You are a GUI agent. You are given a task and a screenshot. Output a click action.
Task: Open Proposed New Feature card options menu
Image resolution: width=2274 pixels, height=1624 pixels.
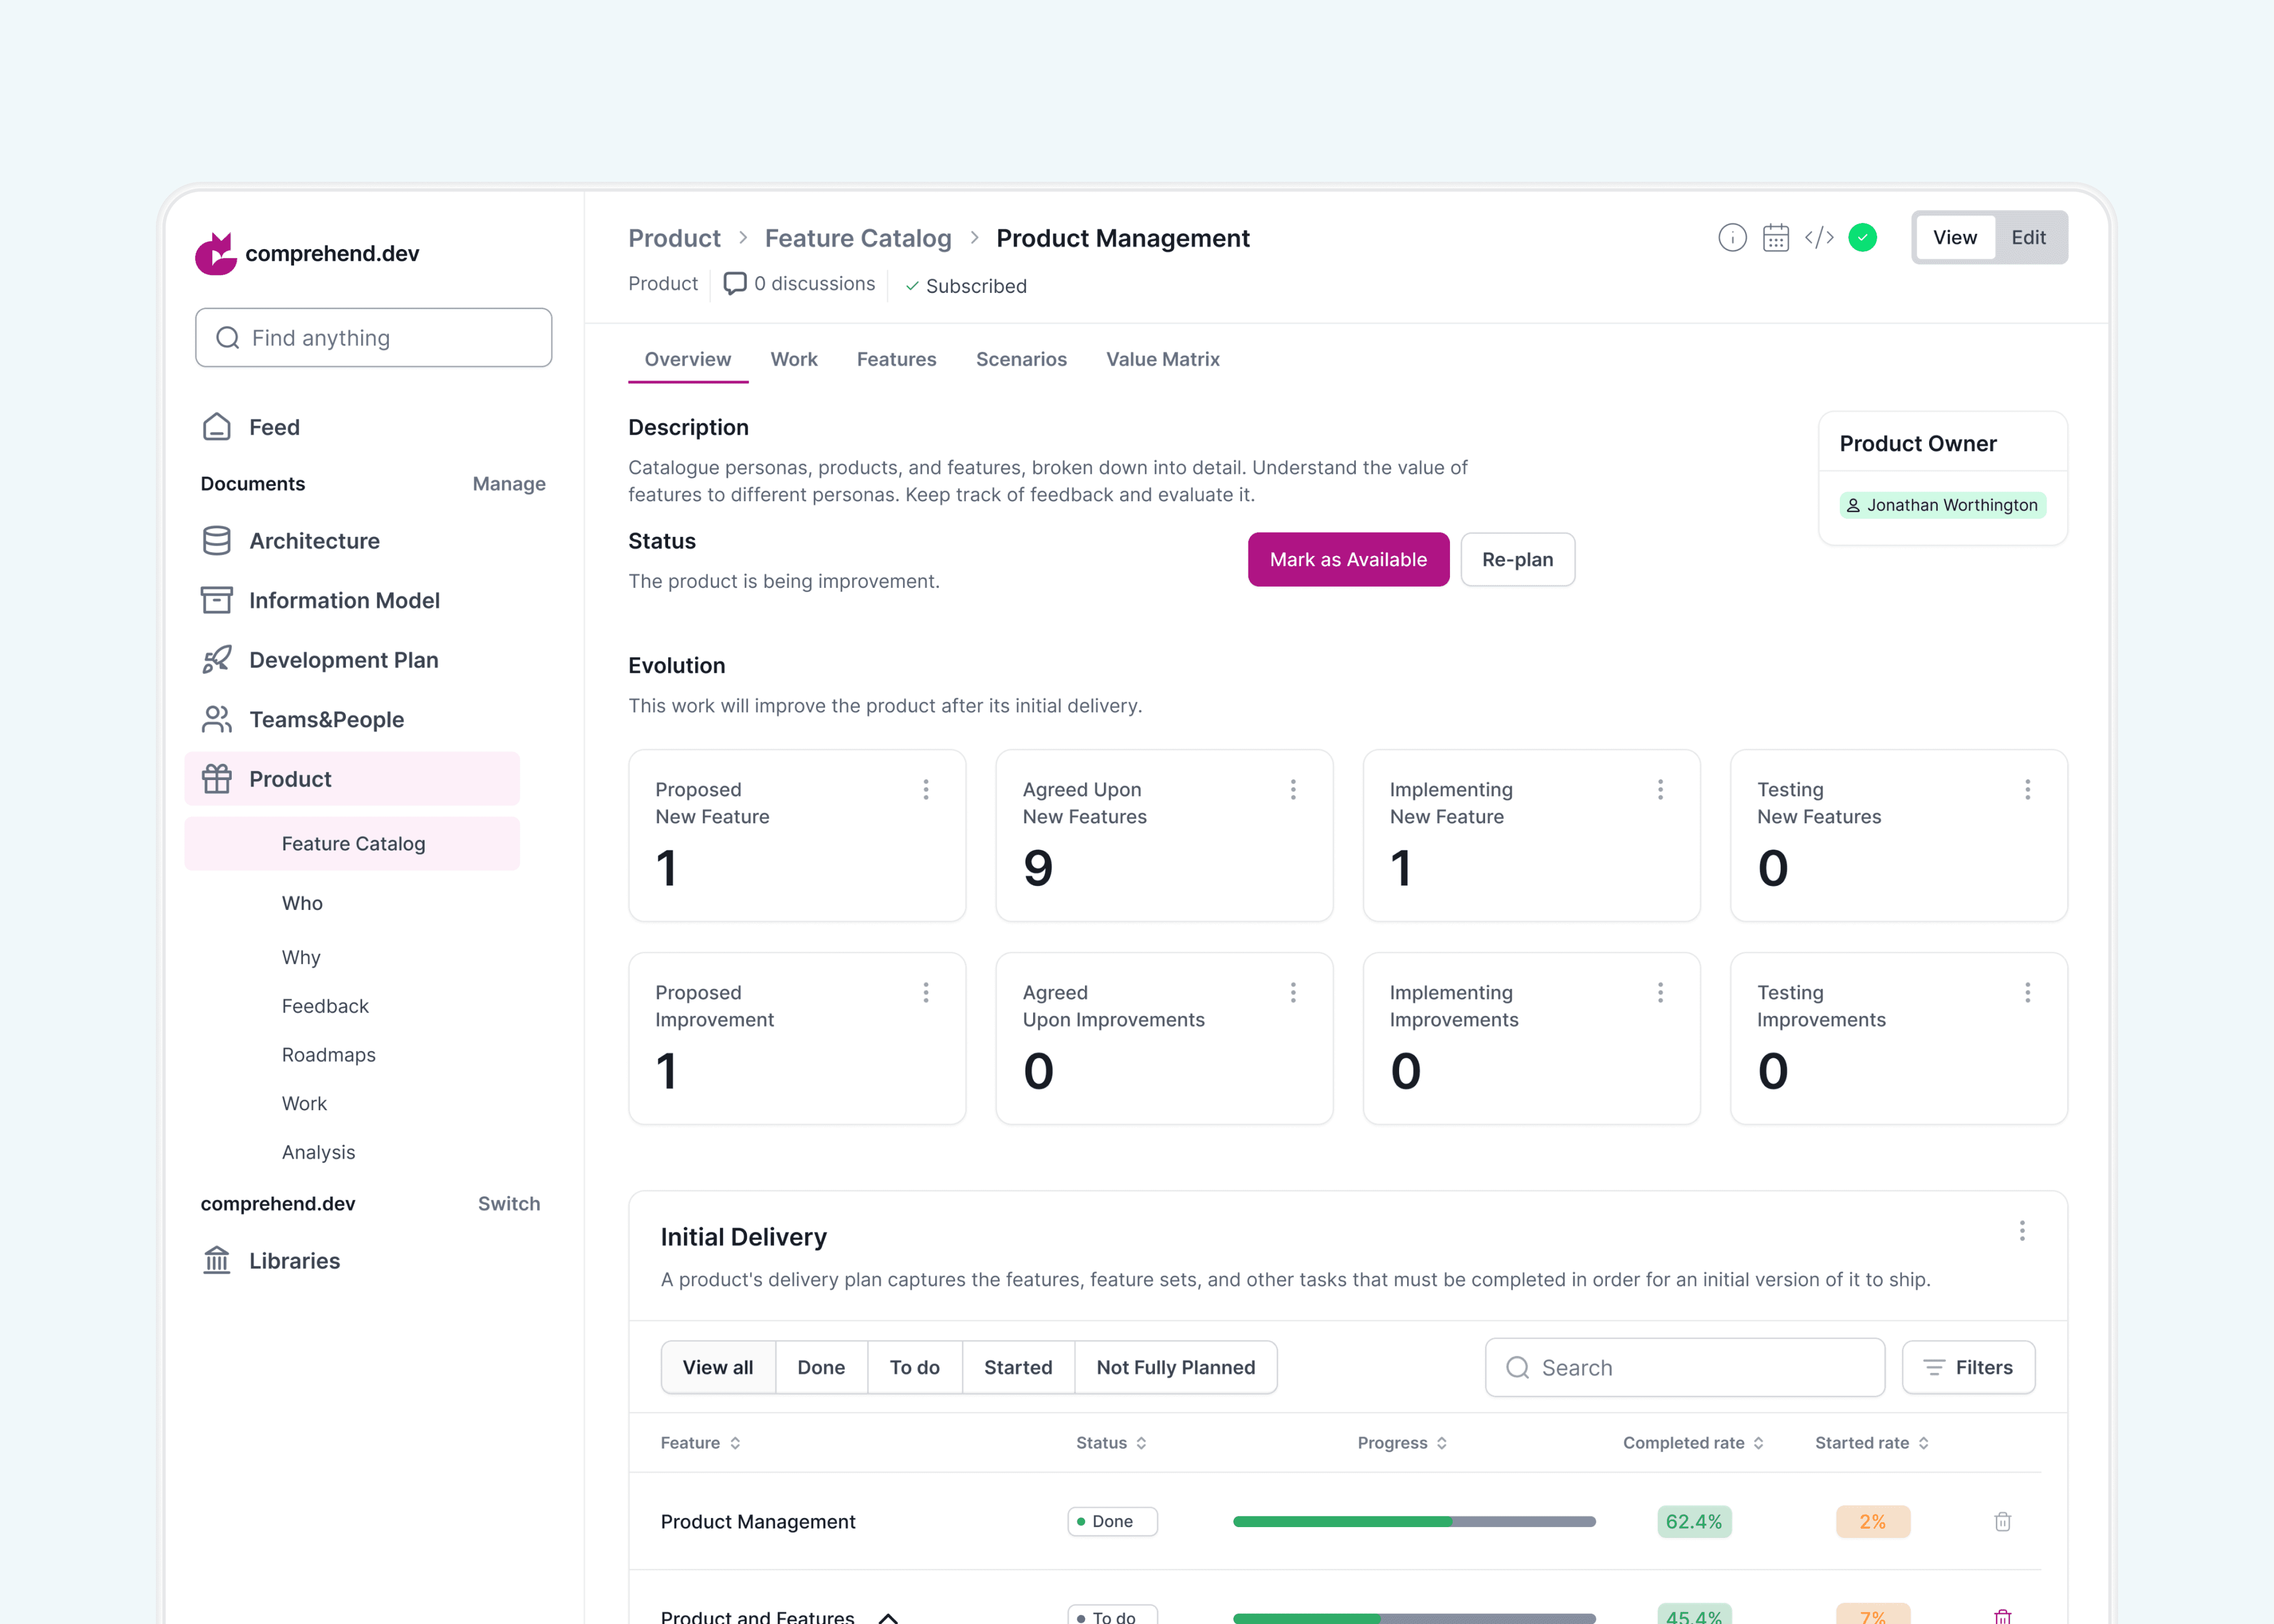[926, 790]
